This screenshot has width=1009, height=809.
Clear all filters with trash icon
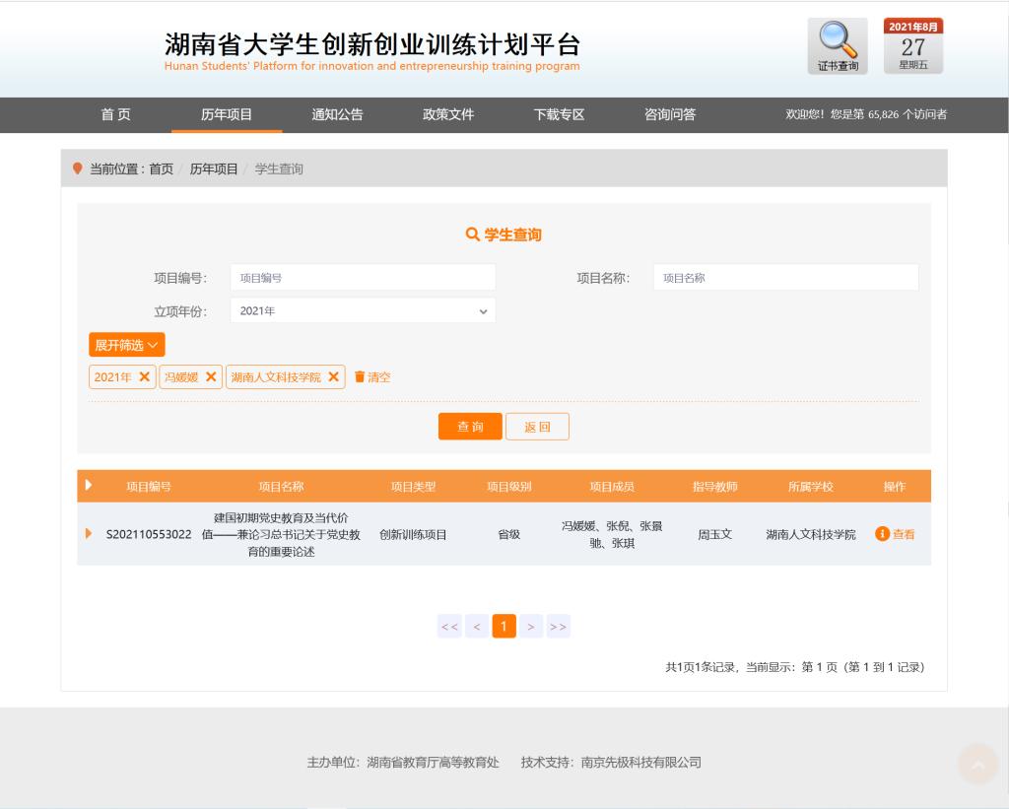pos(372,377)
